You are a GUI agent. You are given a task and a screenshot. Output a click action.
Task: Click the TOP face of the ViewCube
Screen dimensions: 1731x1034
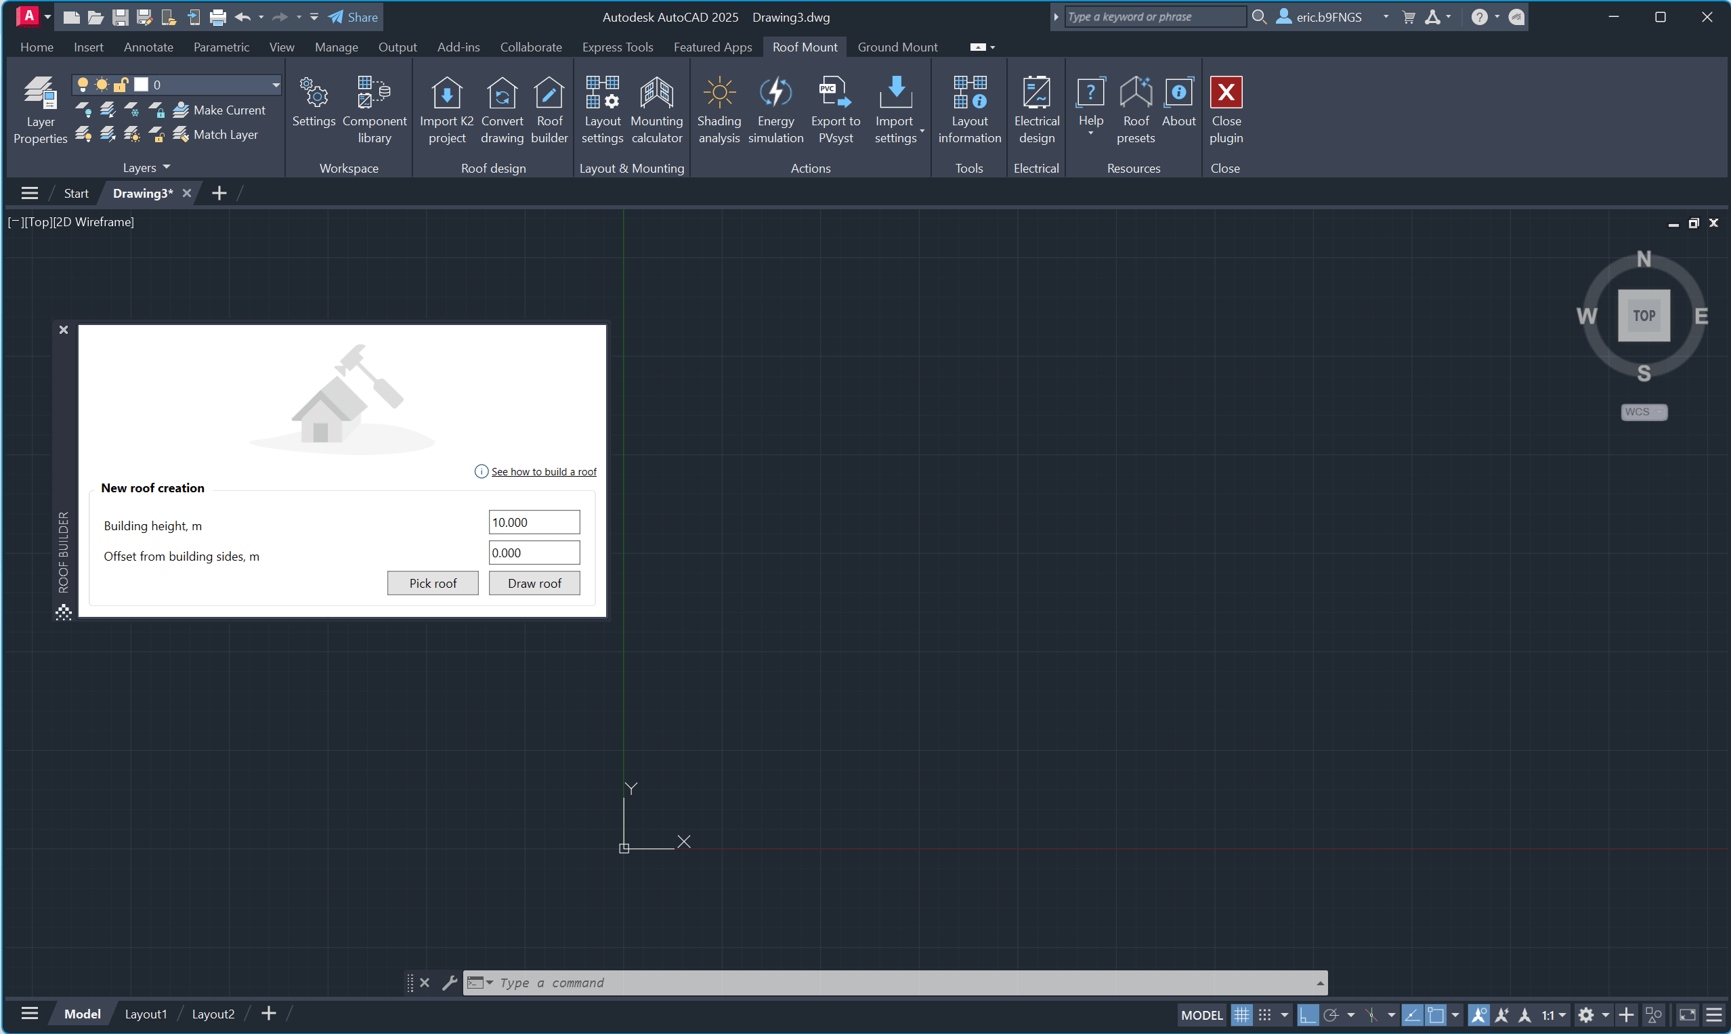click(x=1643, y=316)
